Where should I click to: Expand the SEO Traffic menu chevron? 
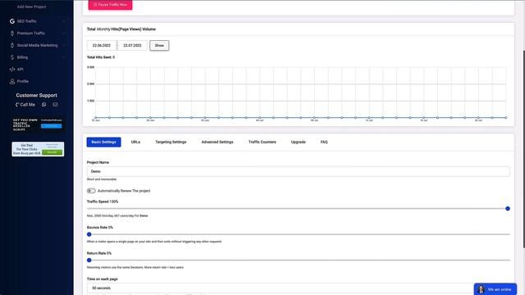coord(64,21)
